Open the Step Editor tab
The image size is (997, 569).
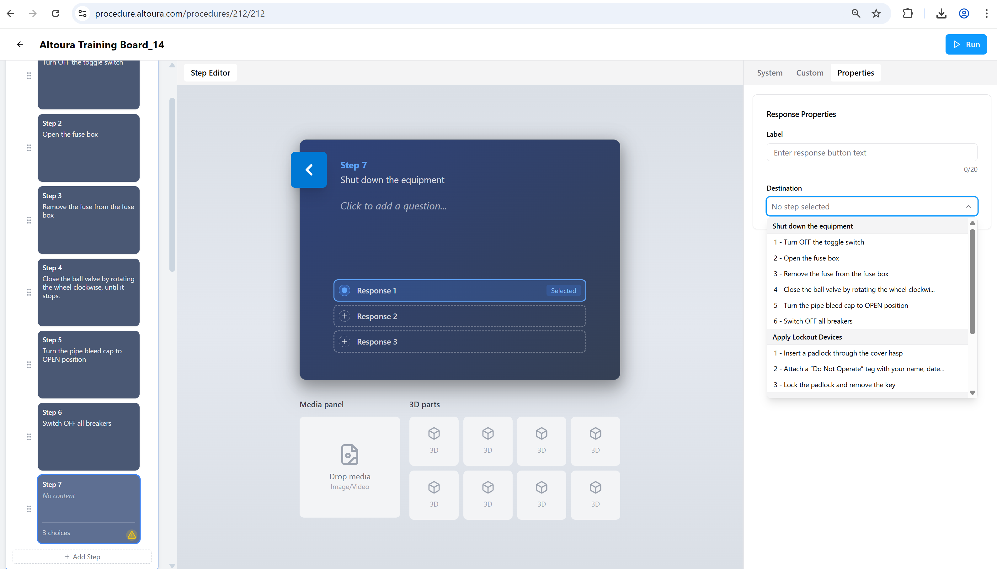(210, 73)
